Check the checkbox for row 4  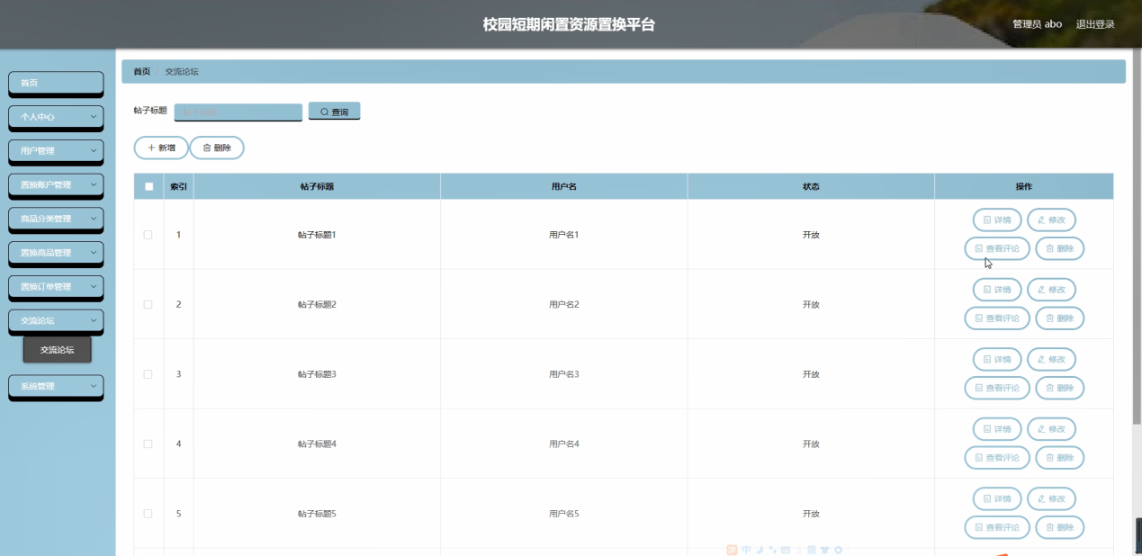pos(148,444)
